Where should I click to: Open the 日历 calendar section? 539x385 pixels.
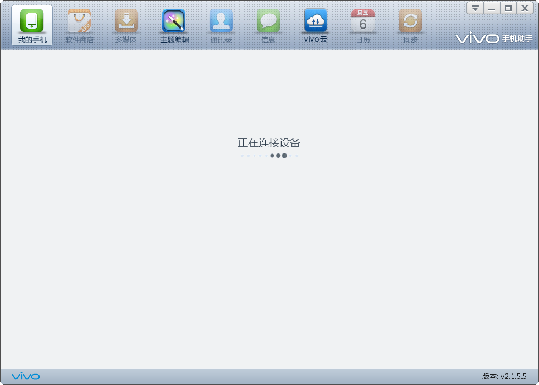[x=363, y=26]
